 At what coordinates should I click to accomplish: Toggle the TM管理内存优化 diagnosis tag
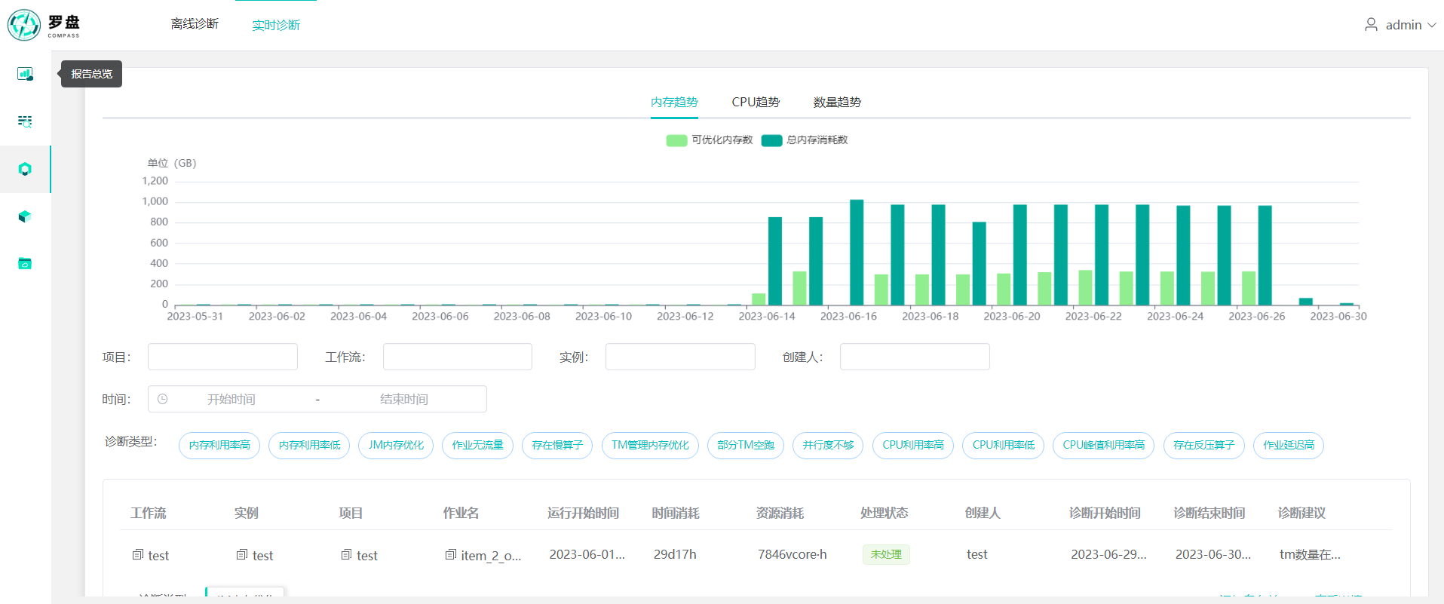(650, 445)
